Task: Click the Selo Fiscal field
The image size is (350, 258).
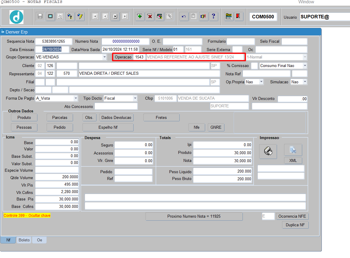Action: (294, 42)
